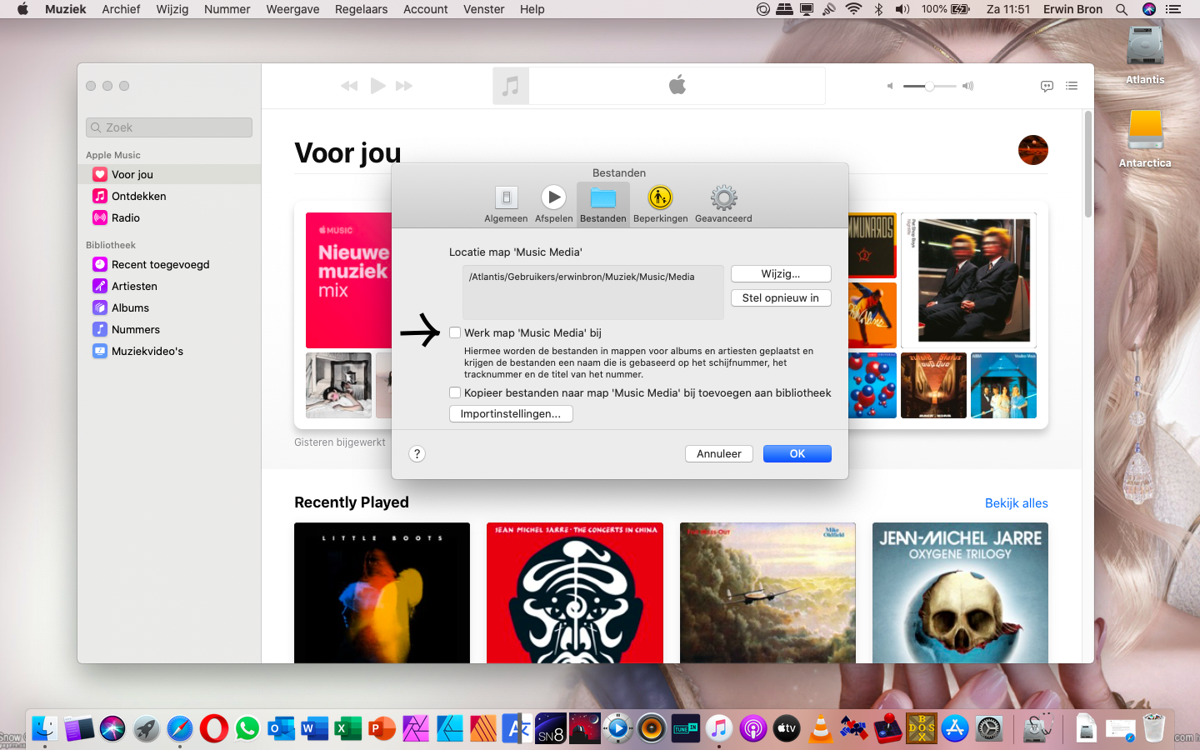1200x750 pixels.
Task: Open the Music app Dock icon
Action: pos(718,728)
